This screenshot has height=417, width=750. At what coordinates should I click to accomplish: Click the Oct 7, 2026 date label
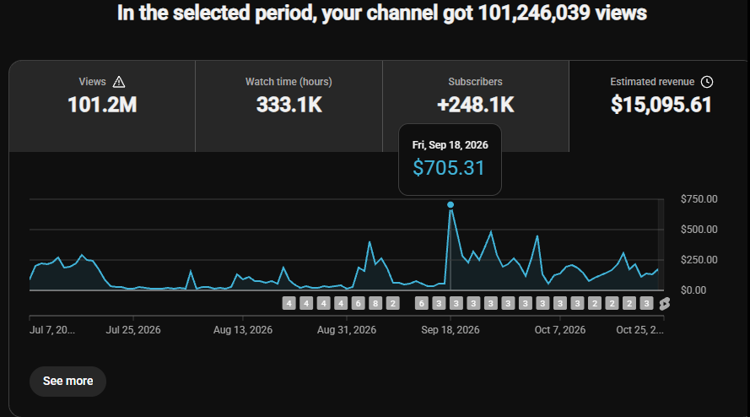click(x=559, y=330)
